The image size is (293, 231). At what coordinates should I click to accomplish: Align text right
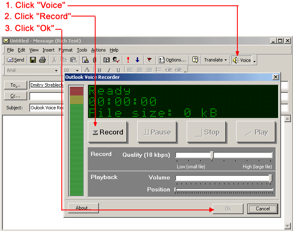pyautogui.click(x=149, y=70)
